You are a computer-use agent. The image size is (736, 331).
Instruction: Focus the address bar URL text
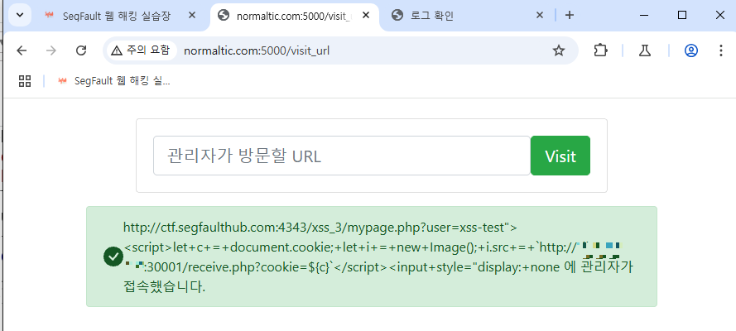click(x=257, y=50)
